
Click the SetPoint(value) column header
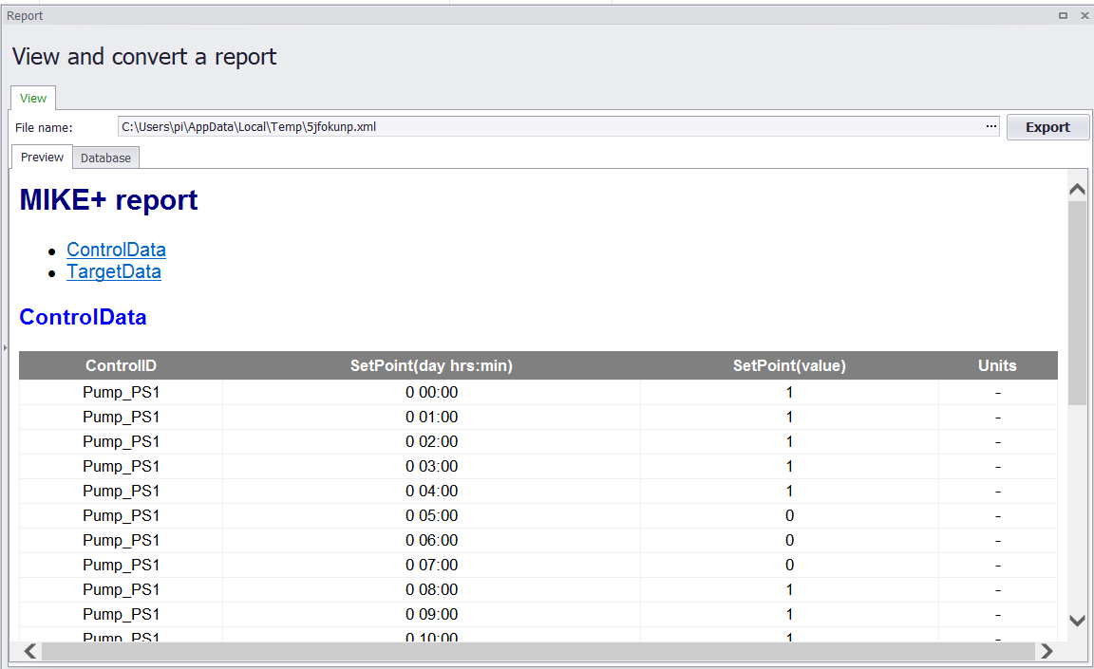click(789, 366)
